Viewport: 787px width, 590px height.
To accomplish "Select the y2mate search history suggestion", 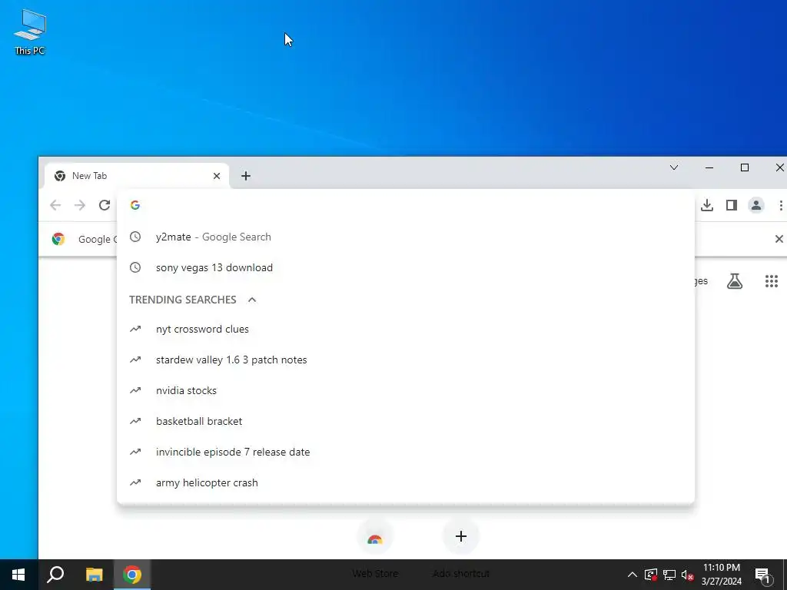I will (406, 237).
